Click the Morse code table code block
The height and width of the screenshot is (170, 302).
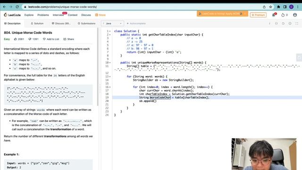click(x=48, y=94)
